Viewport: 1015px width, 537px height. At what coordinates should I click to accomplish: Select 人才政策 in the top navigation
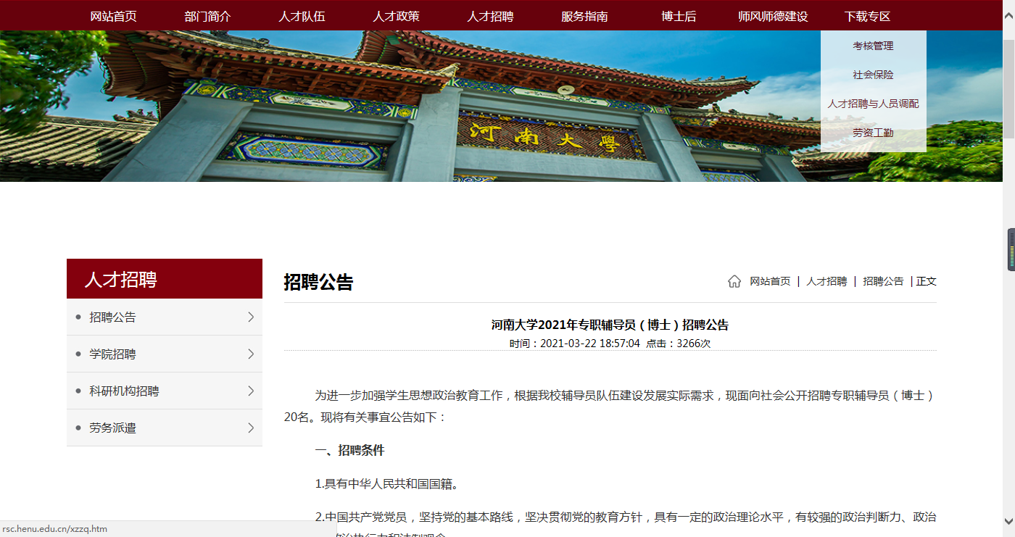(395, 15)
